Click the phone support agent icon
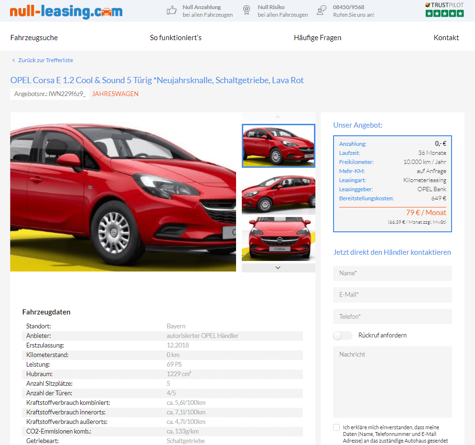Viewport: 475px width, 445px height. 322,11
